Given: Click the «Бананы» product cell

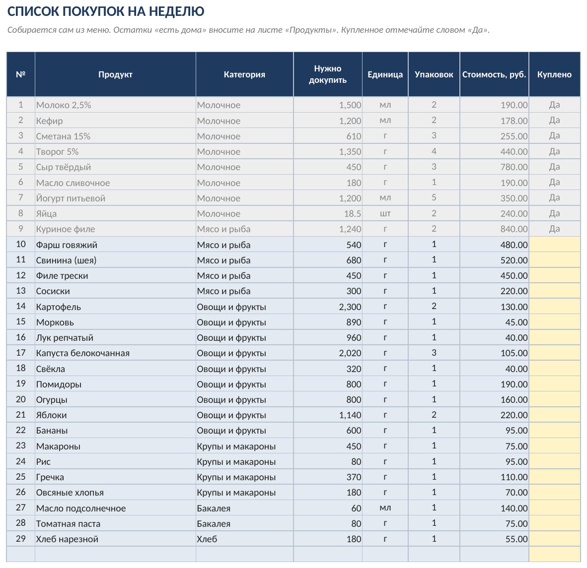Looking at the screenshot, I should point(115,431).
